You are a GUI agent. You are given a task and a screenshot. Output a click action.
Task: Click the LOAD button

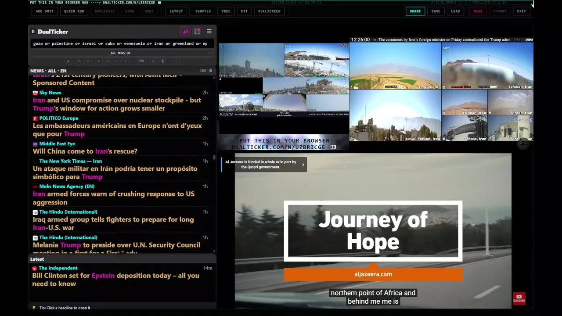(x=456, y=11)
